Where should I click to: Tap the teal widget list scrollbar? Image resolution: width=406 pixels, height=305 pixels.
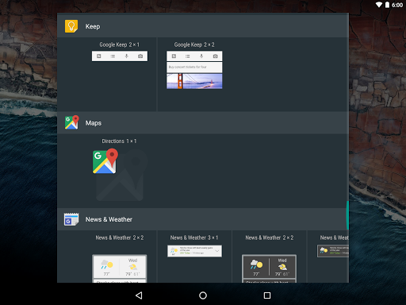[x=347, y=215]
